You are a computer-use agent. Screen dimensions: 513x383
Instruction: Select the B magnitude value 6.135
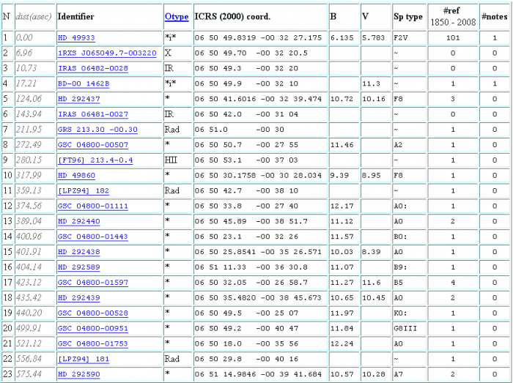[342, 38]
